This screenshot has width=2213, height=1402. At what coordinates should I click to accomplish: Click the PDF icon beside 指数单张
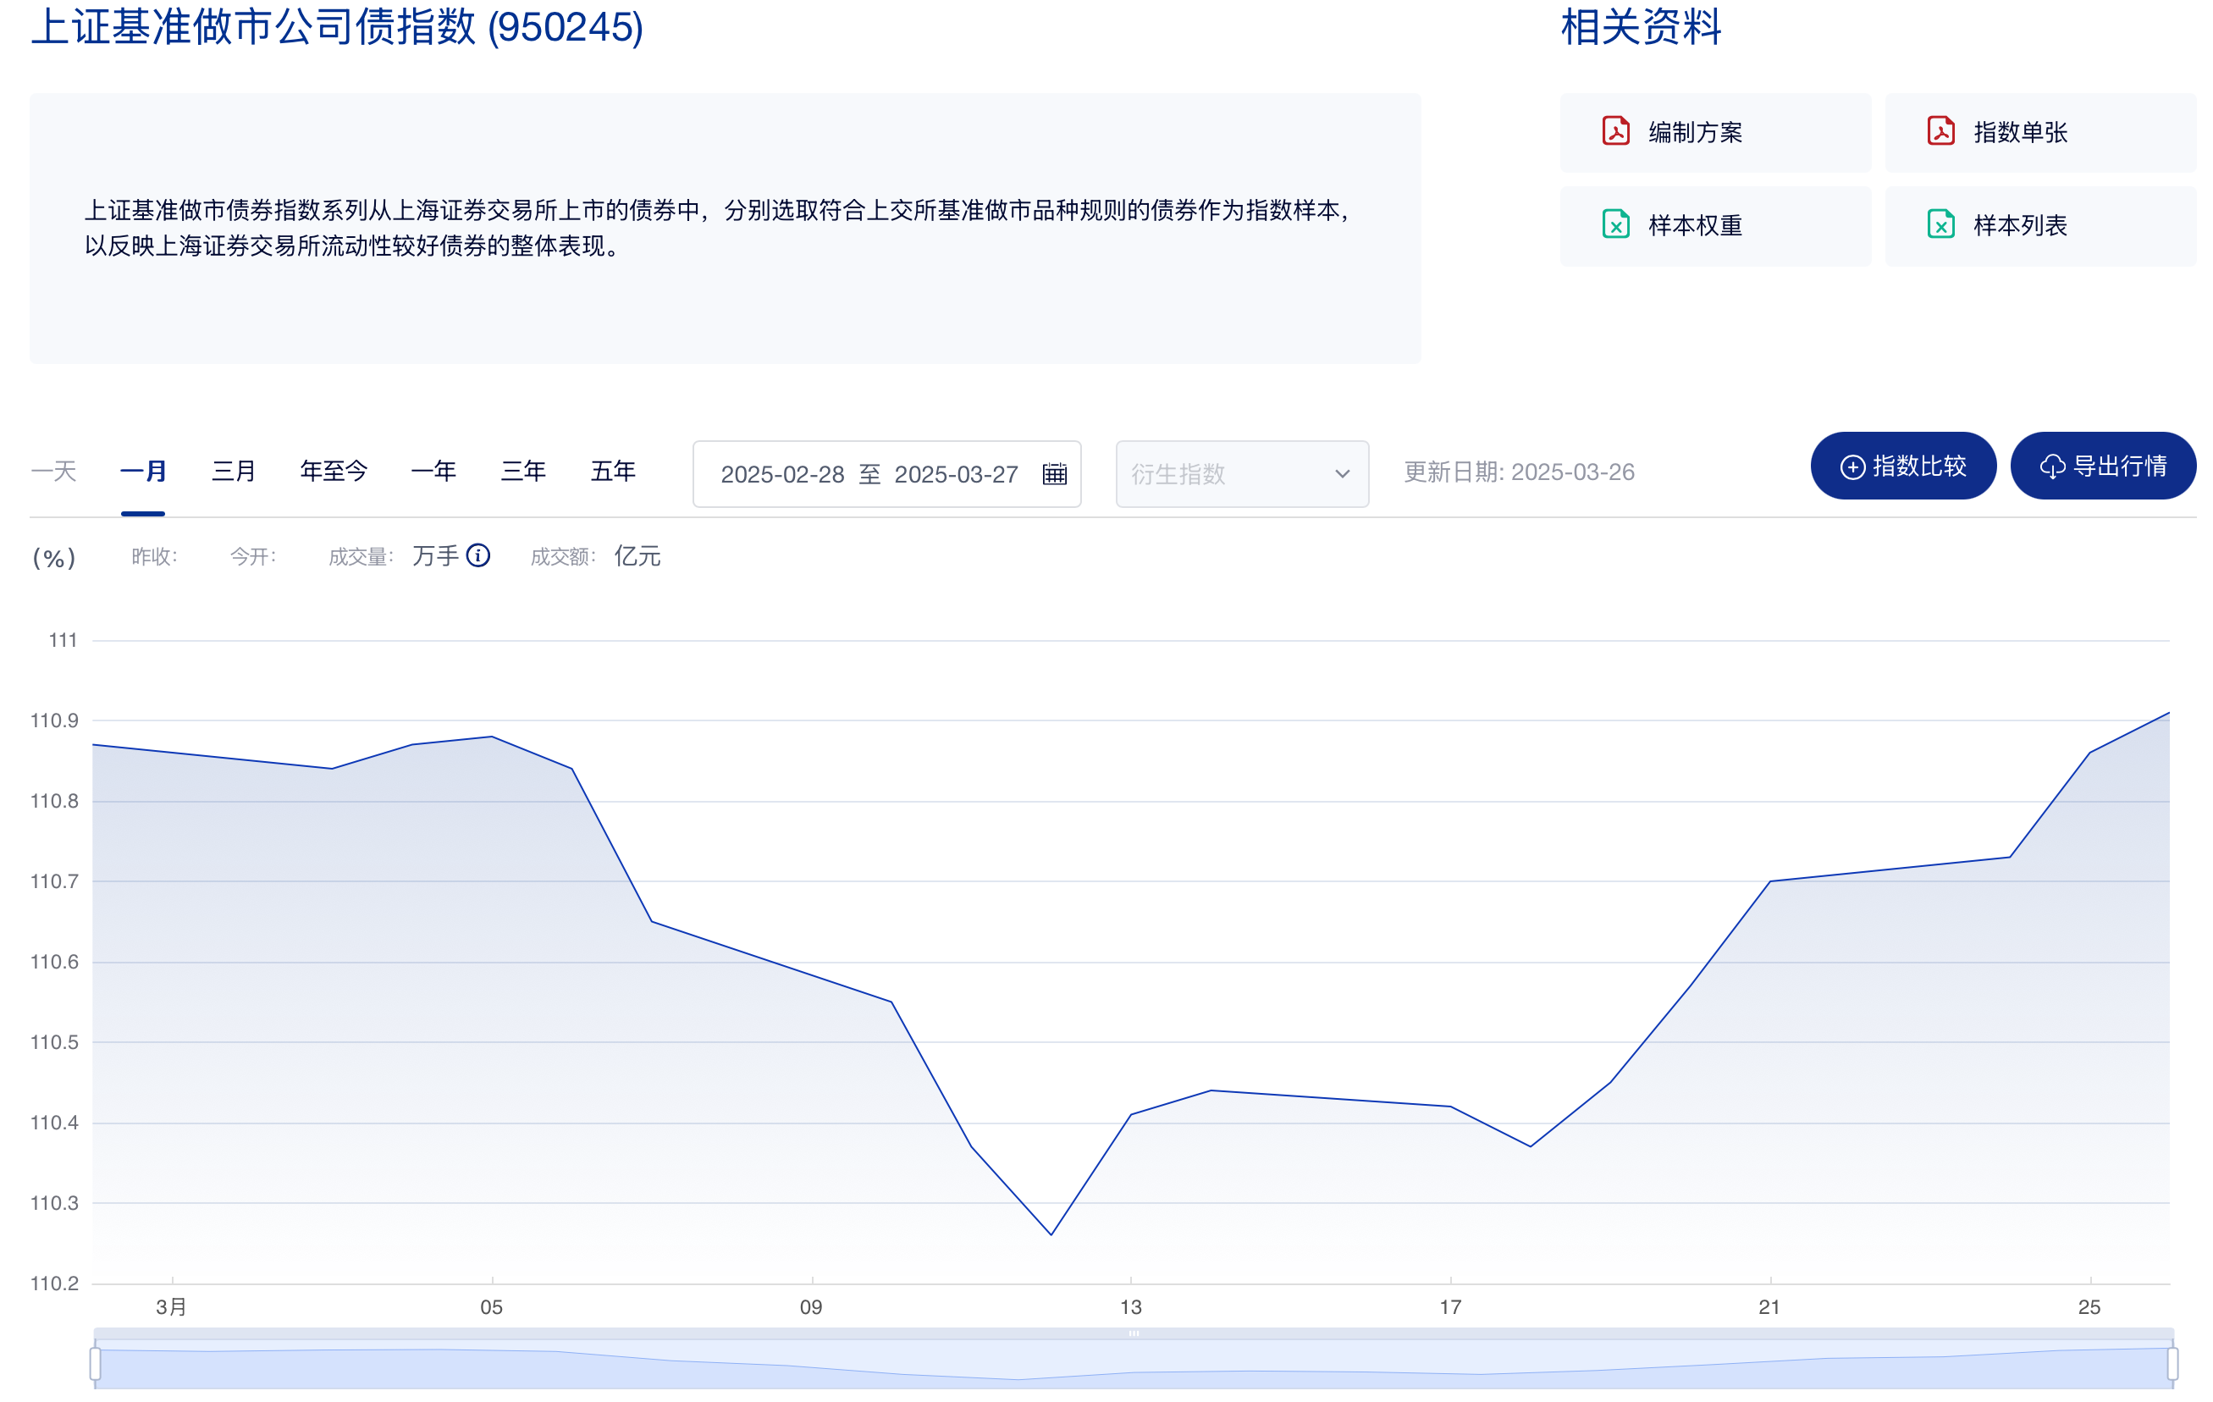[x=1940, y=131]
